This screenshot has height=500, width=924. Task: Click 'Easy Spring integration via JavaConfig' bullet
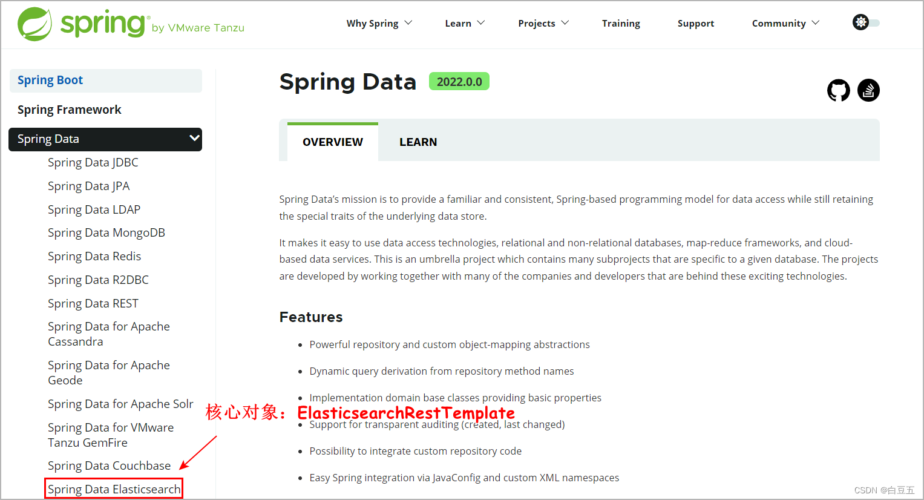point(464,478)
